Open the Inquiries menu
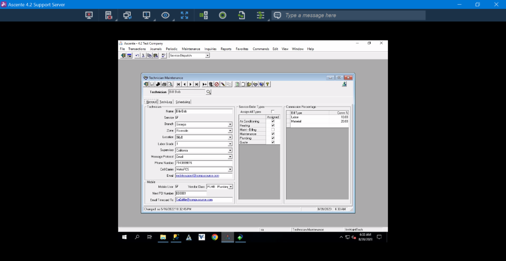This screenshot has height=261, width=506. click(x=210, y=49)
